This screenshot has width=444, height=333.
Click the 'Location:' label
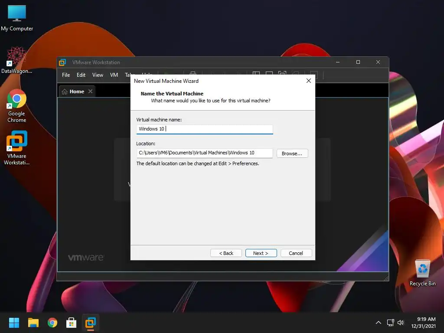coord(146,144)
